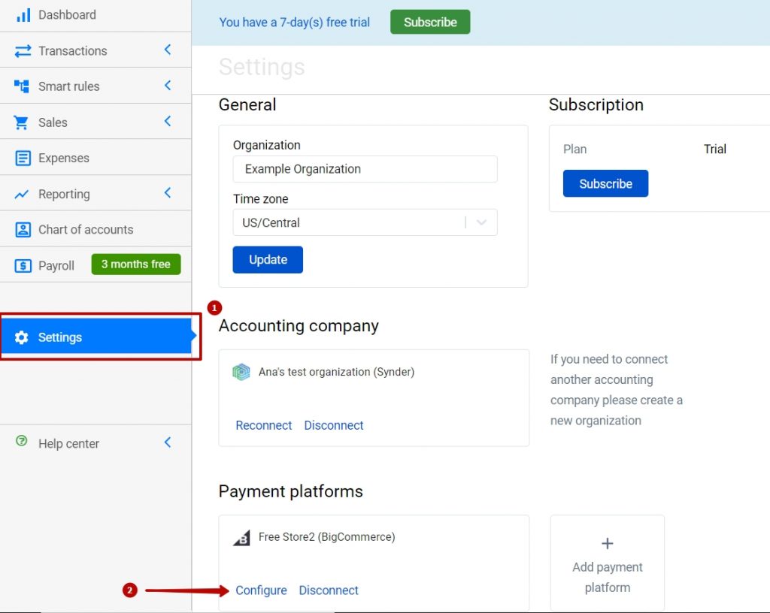Click the Help center question icon

point(22,440)
